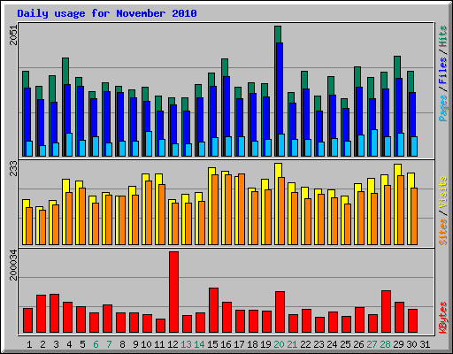
Task: Click the blue Files bar for day 16
Action: (x=226, y=106)
